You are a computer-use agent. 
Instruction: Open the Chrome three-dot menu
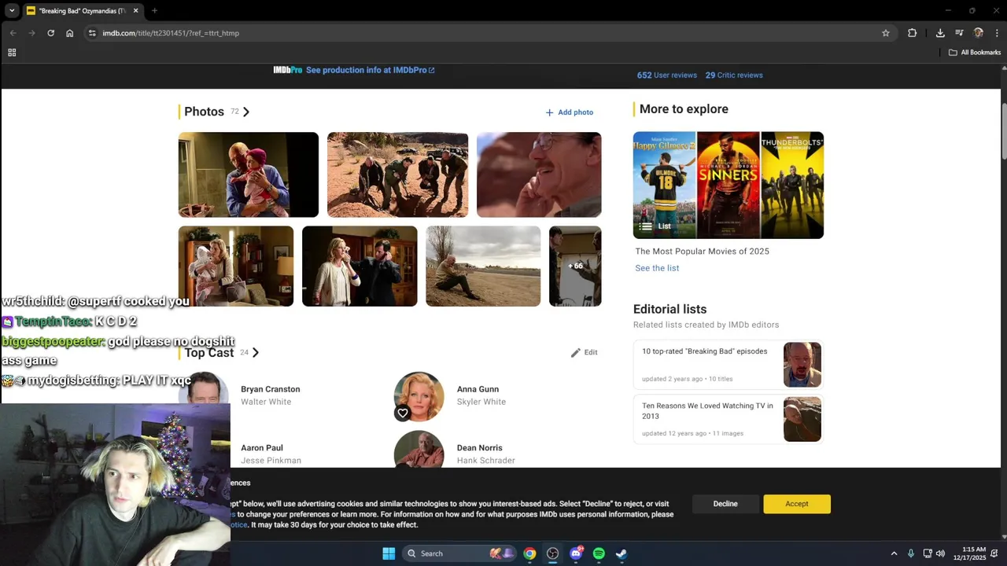tap(997, 33)
